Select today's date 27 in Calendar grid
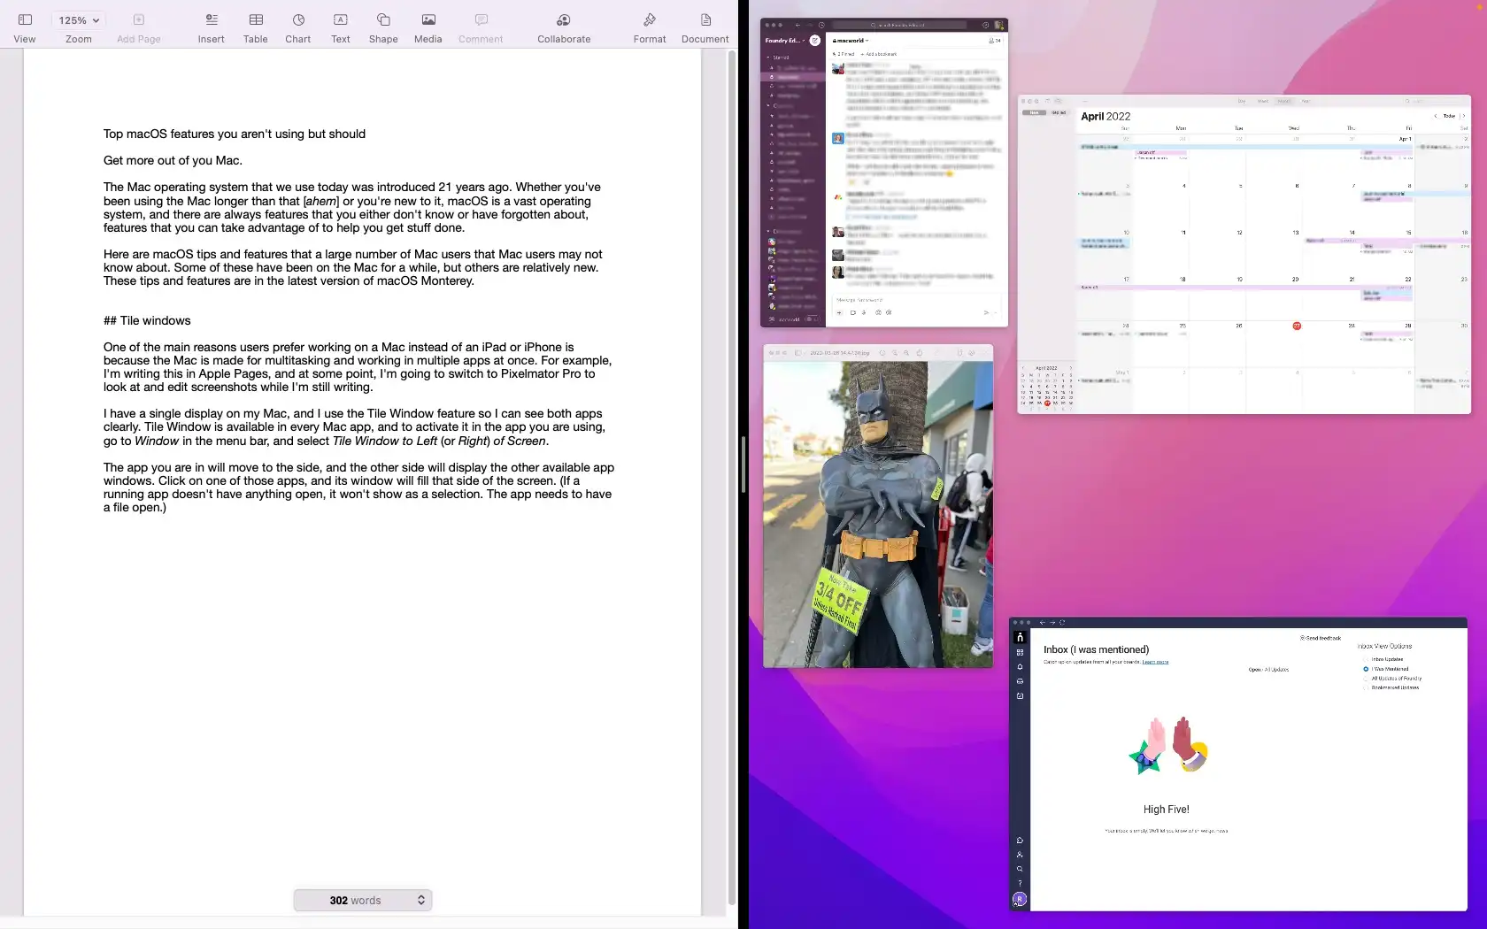This screenshot has width=1487, height=929. (x=1297, y=326)
